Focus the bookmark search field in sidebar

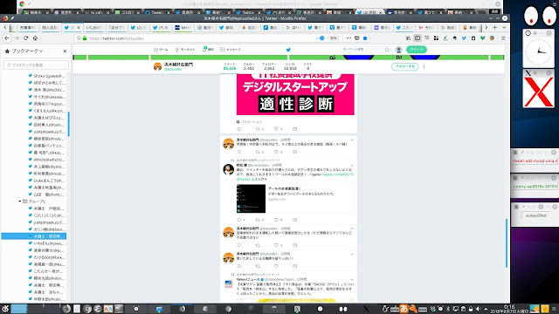tap(36, 65)
